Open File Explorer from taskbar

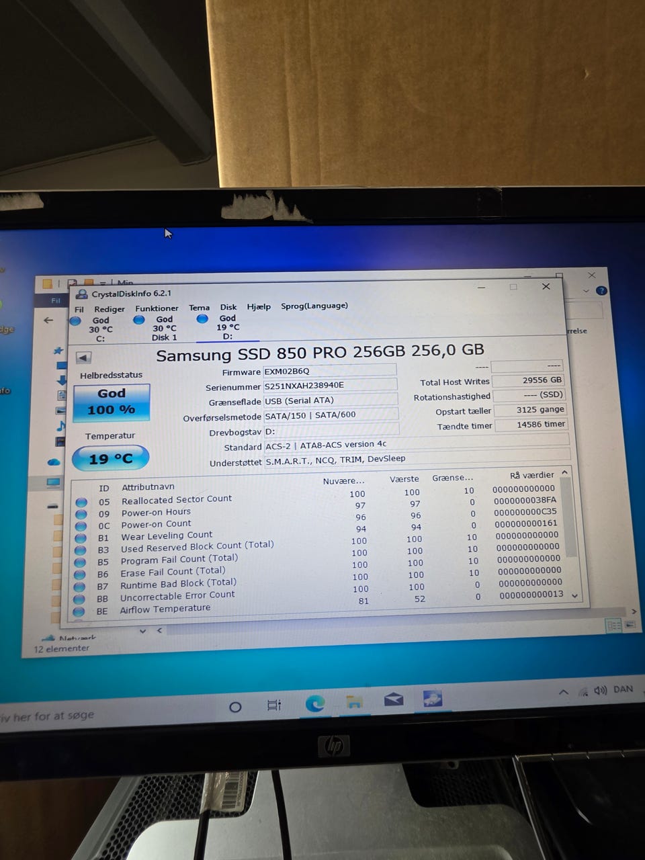(x=354, y=702)
